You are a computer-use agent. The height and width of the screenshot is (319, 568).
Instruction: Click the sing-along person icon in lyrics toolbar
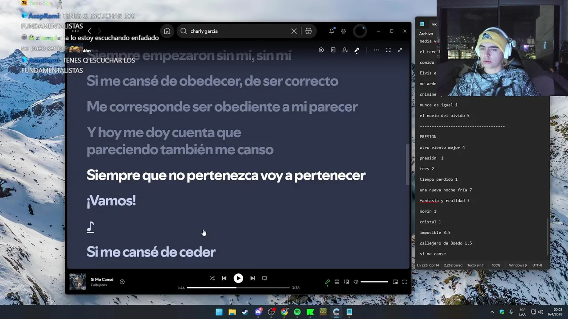345,50
